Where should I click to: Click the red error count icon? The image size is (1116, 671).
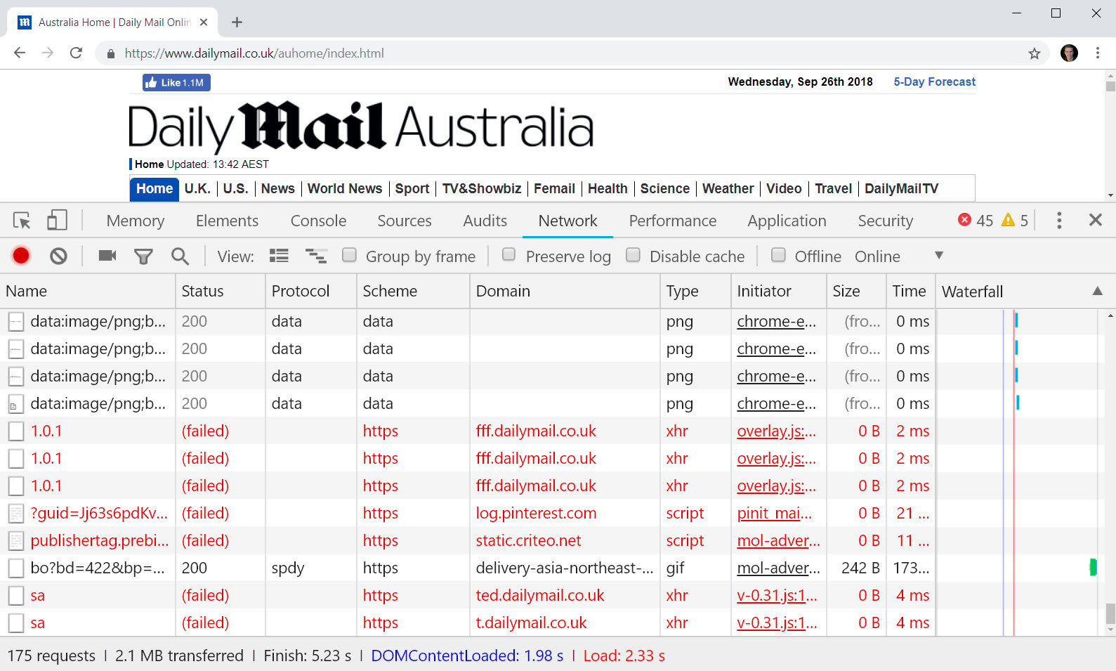coord(965,220)
